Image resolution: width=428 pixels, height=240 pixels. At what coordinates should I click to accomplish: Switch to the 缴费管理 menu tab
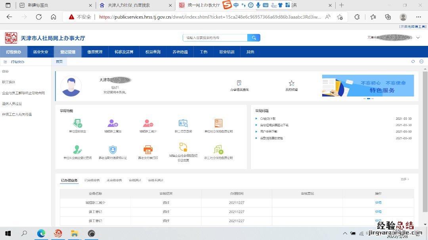(95, 52)
